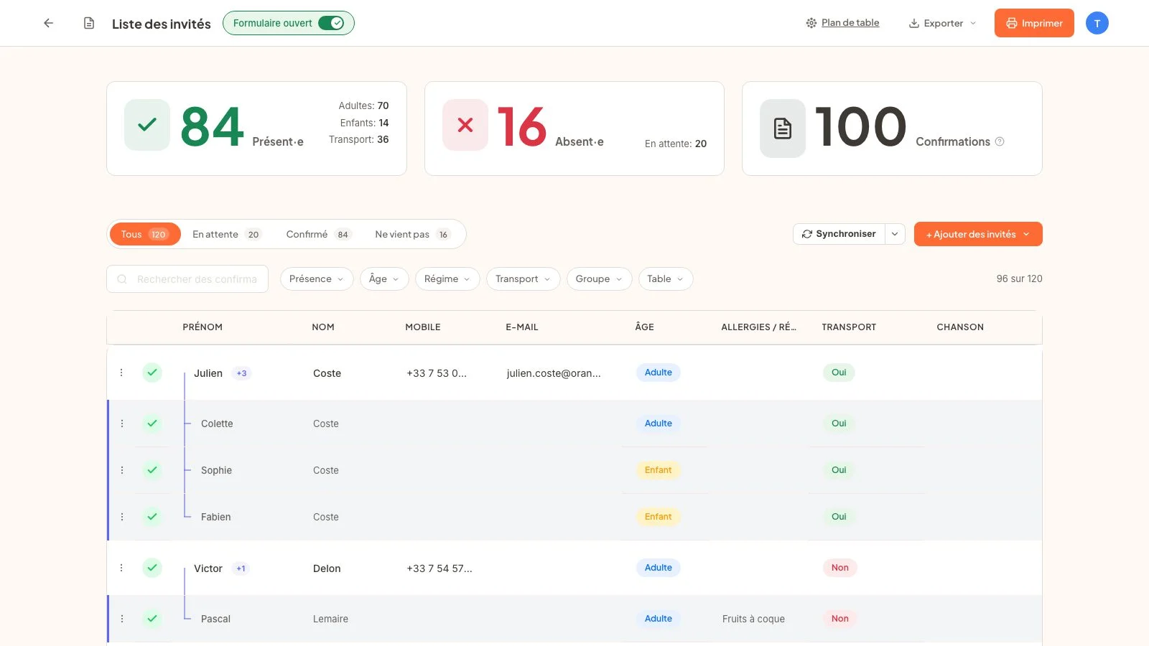Open the Table filter dropdown
Viewport: 1149px width, 646px height.
(666, 278)
